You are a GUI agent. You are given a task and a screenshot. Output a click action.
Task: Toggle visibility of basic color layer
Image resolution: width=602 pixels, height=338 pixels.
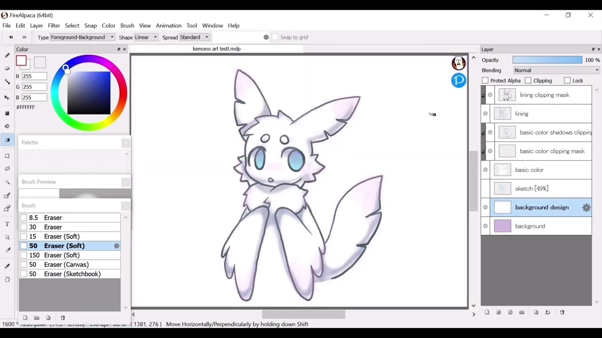tap(485, 170)
